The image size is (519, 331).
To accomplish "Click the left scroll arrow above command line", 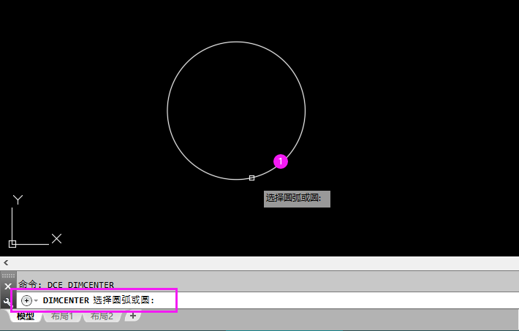I will coord(6,263).
